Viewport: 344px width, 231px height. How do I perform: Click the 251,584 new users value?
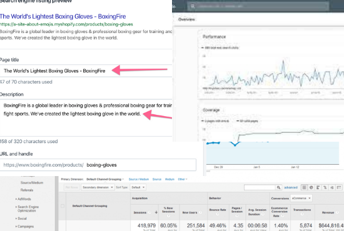click(x=196, y=225)
